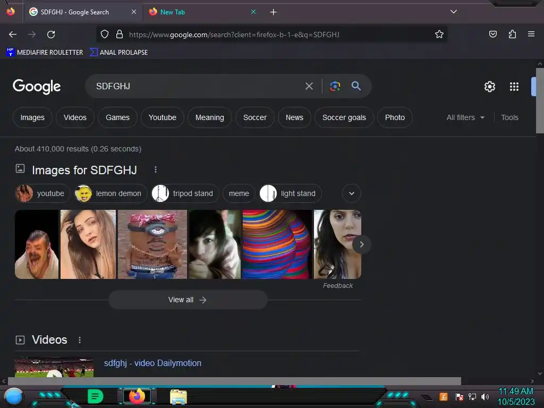Screen dimensions: 544x408
Task: Open the network tray icon
Action: click(472, 396)
